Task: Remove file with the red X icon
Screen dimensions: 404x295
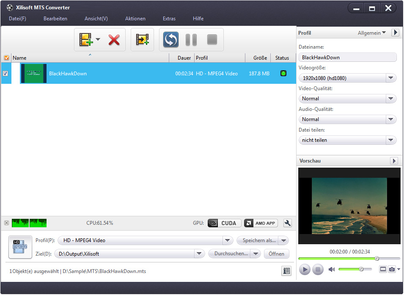Action: [114, 40]
